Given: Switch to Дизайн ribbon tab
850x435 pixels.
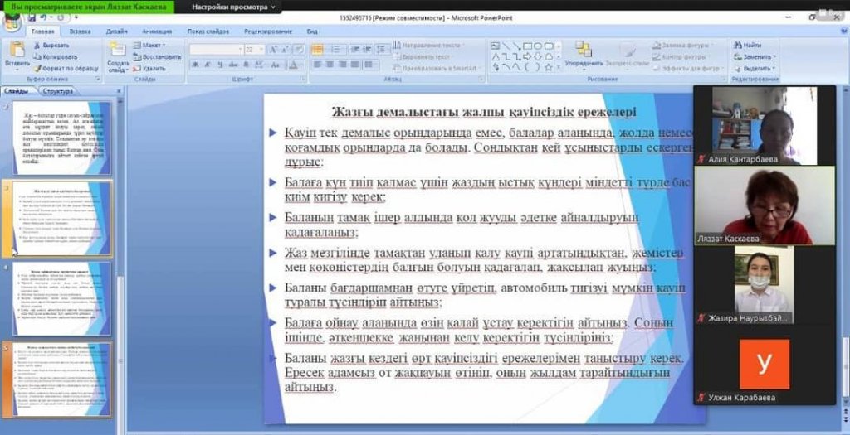Looking at the screenshot, I should tap(116, 31).
